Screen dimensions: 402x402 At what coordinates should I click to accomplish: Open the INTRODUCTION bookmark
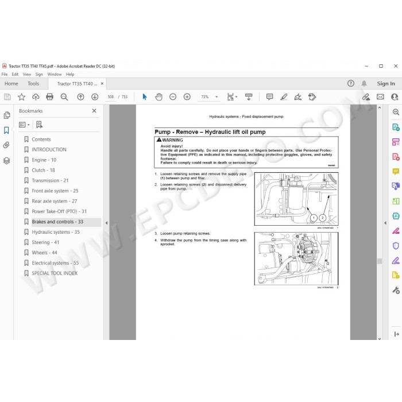pos(49,149)
